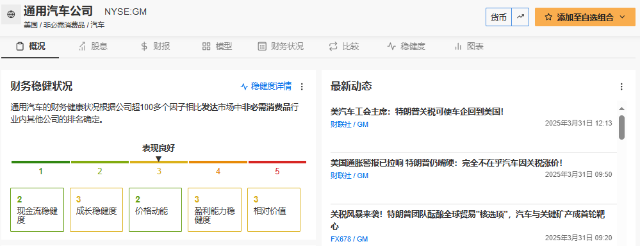Click the calendar icon on 财务状况 tab
The height and width of the screenshot is (246, 640).
pyautogui.click(x=262, y=47)
